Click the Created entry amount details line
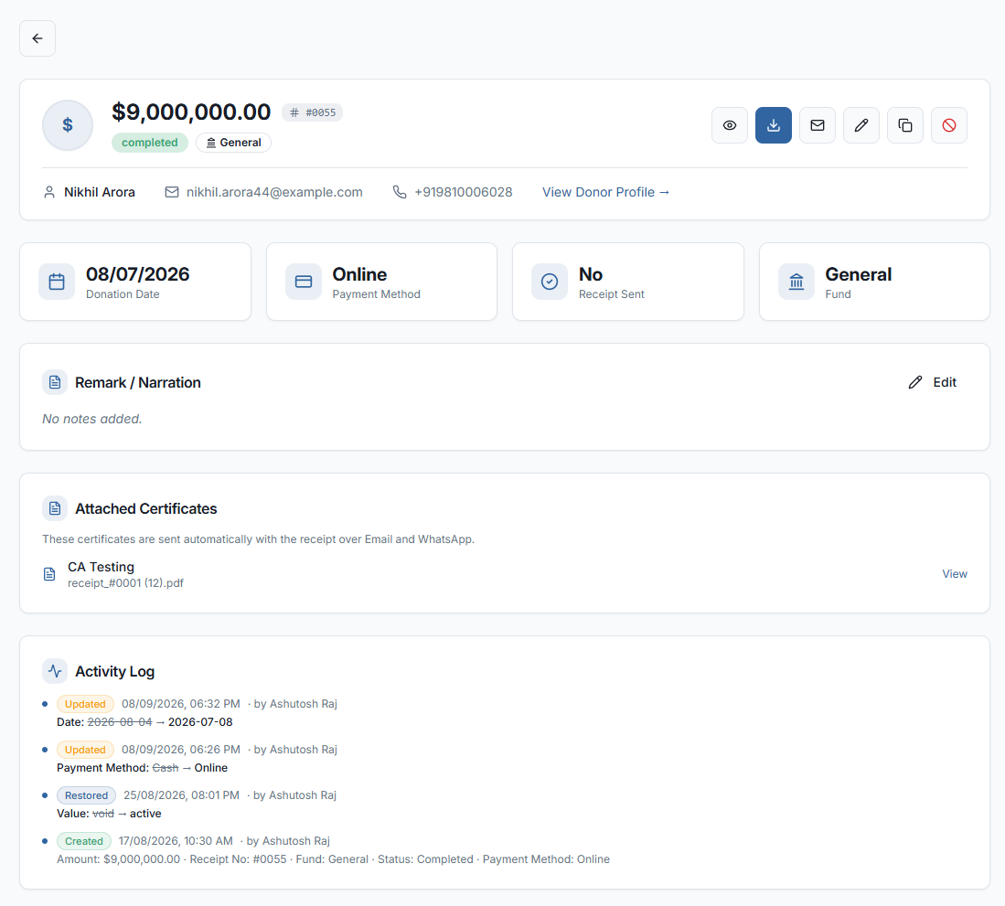Viewport: 1005px width, 906px height. coord(333,859)
